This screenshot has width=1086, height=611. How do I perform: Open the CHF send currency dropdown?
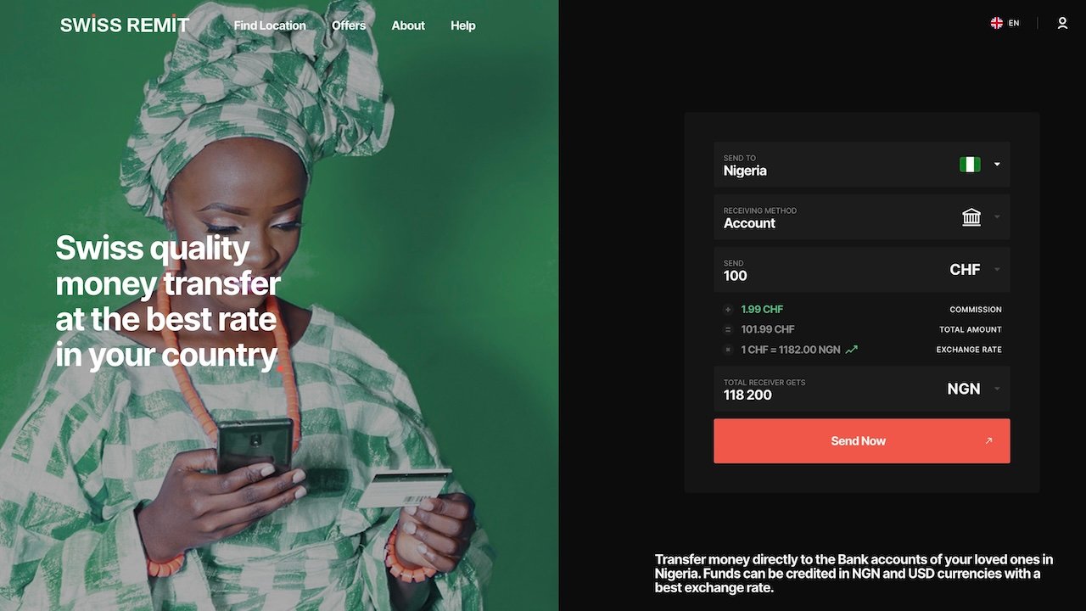pos(974,270)
